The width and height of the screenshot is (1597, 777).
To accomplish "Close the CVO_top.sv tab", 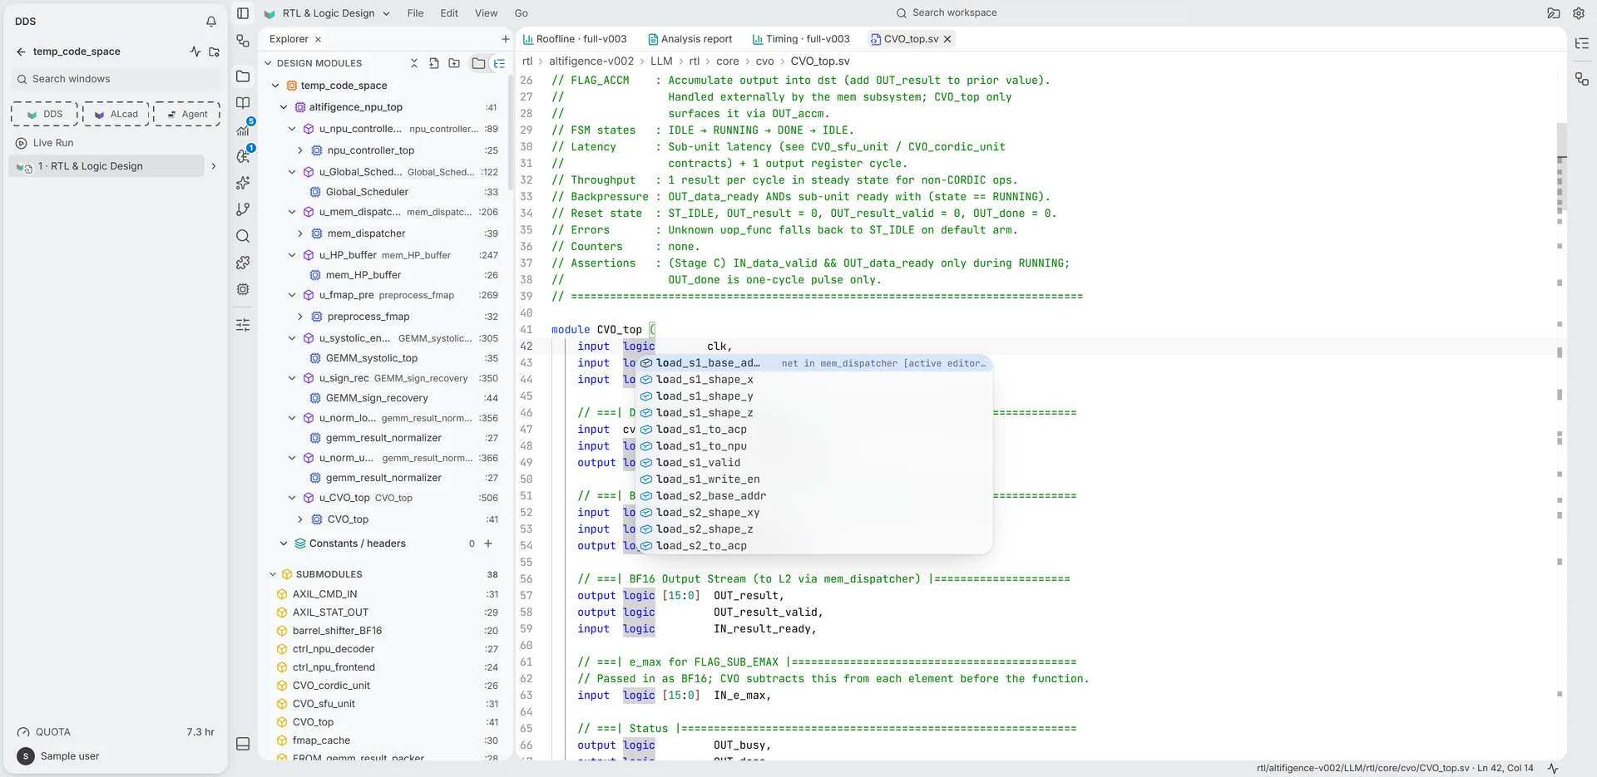I will (947, 39).
